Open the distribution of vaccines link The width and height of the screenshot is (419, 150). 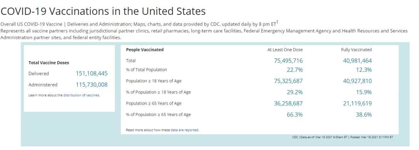pyautogui.click(x=82, y=95)
